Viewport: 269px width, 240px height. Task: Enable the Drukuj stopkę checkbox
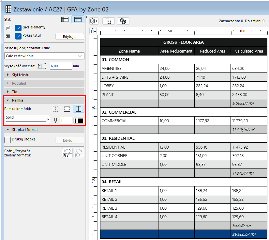(7, 139)
